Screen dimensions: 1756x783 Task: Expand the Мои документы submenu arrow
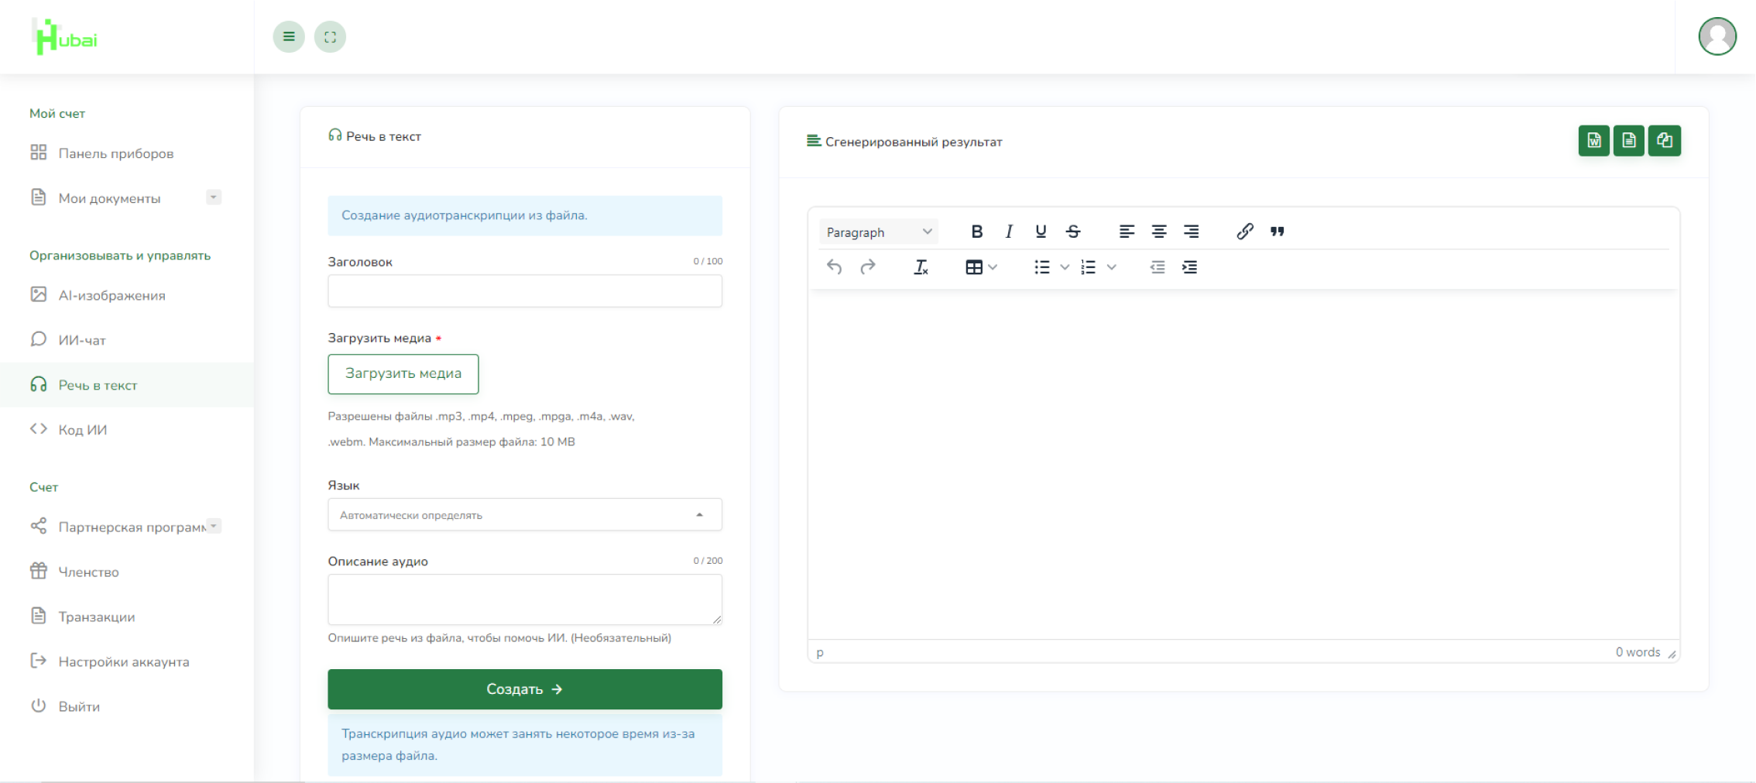coord(214,197)
